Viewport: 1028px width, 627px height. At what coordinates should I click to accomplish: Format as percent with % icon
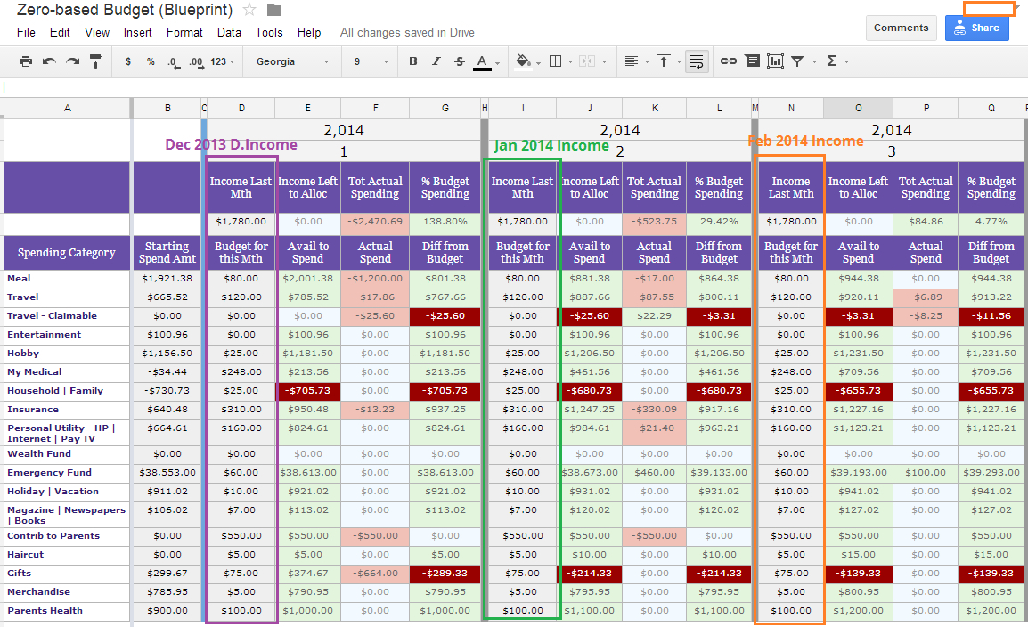pyautogui.click(x=151, y=61)
